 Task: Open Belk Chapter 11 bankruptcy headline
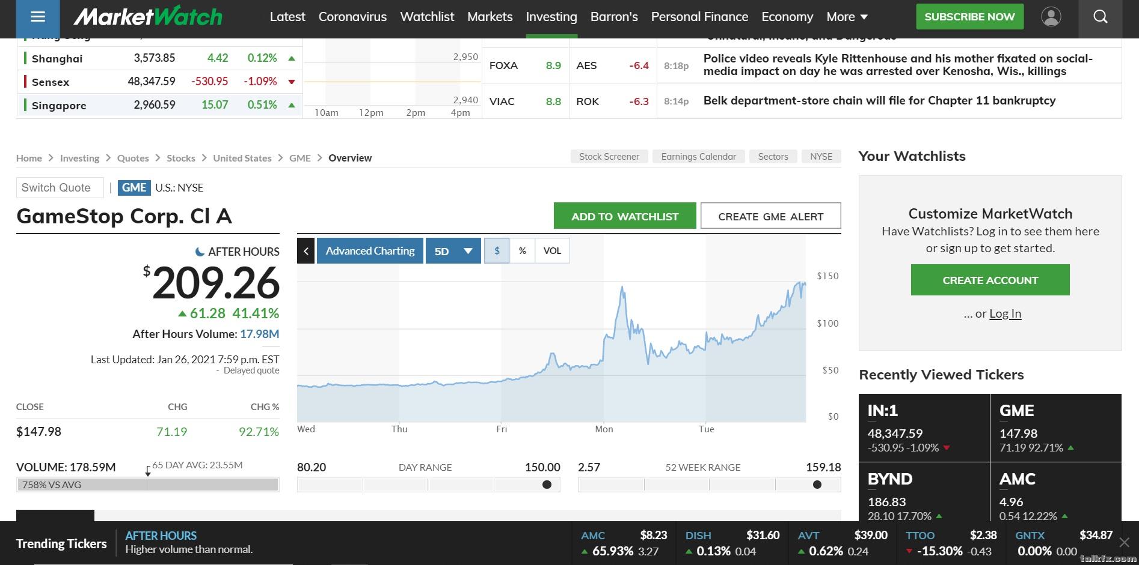click(x=879, y=101)
